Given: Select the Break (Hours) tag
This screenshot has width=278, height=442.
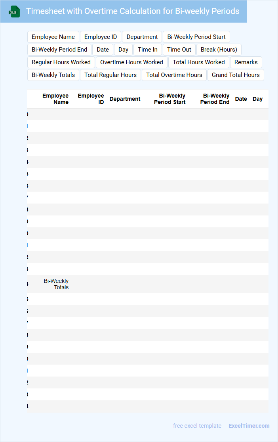Looking at the screenshot, I should (x=219, y=50).
